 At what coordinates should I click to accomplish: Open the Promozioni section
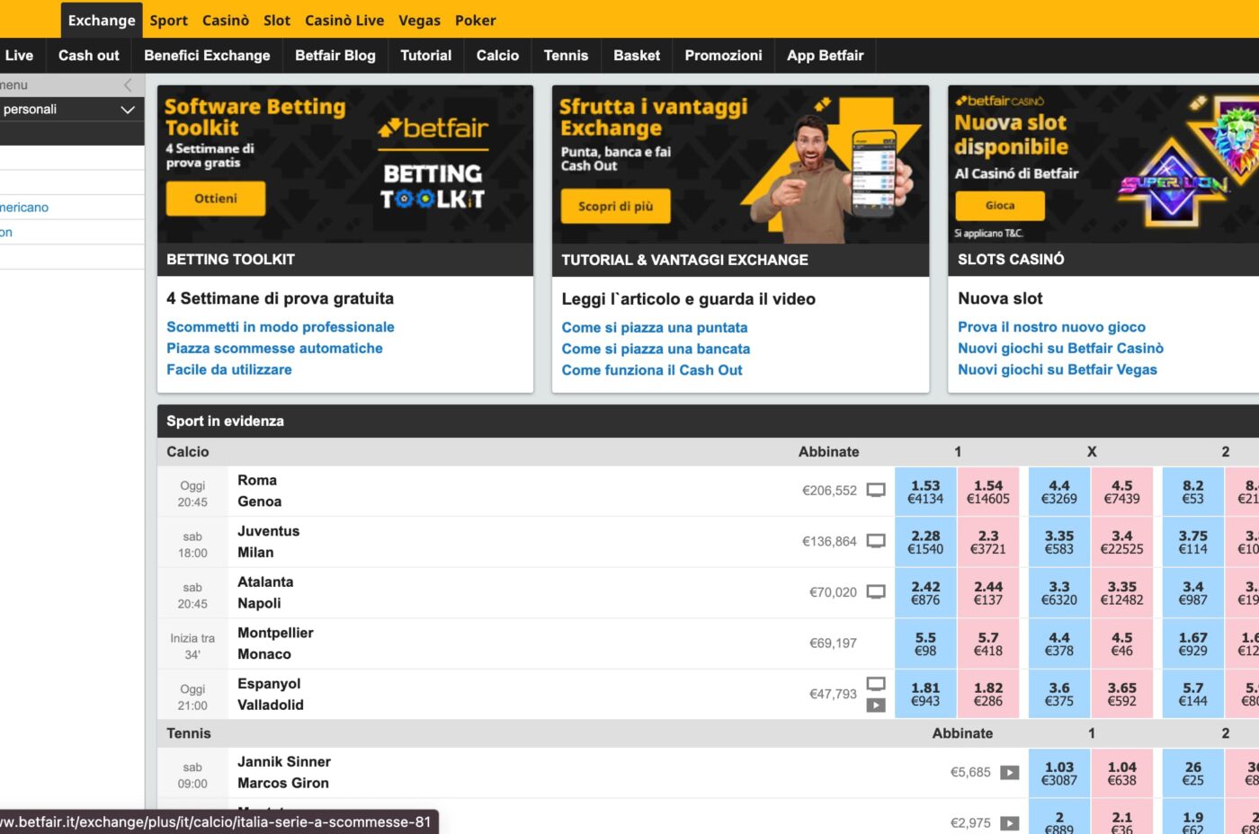[723, 55]
